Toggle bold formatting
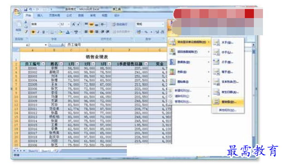Screen dimensions: 282x165 pos(33,32)
